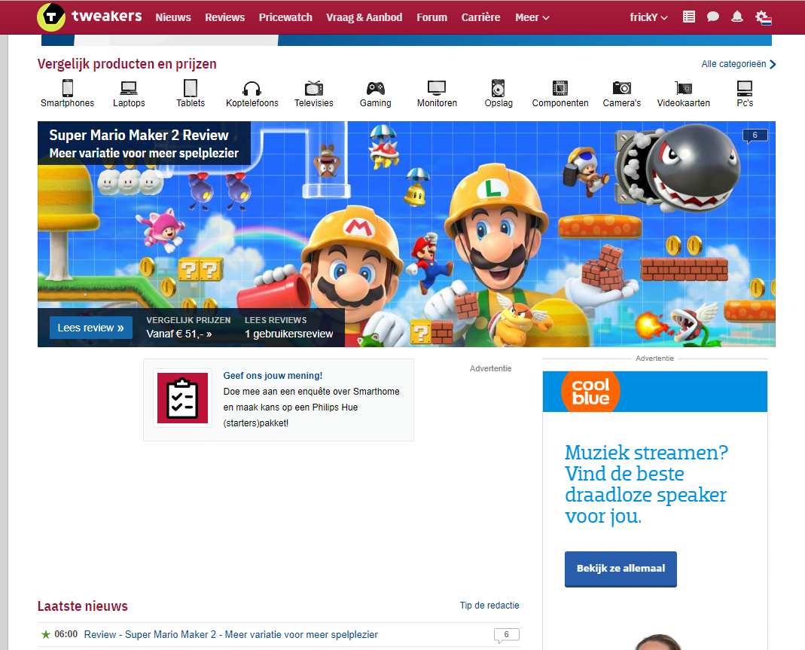The height and width of the screenshot is (650, 805).
Task: Open the Reviews menu item
Action: click(x=225, y=17)
